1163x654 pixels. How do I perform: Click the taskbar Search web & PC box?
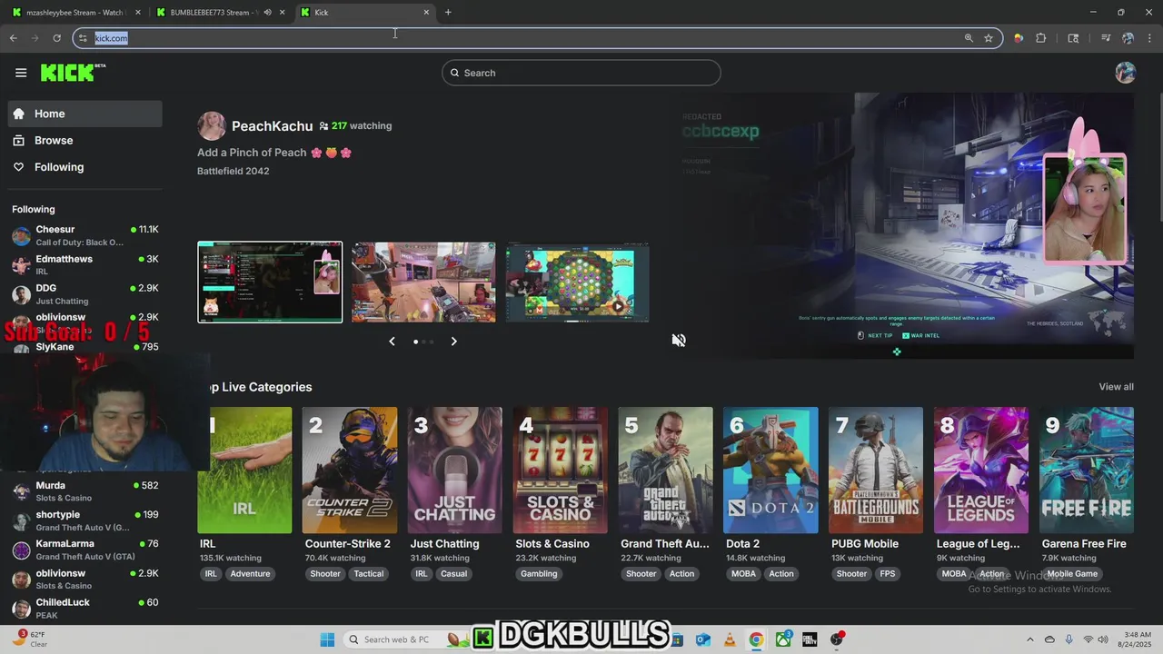point(404,639)
